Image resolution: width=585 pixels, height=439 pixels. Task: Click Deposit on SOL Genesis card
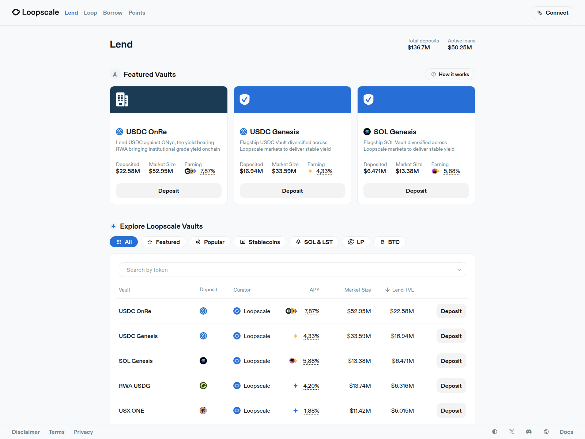pos(416,191)
